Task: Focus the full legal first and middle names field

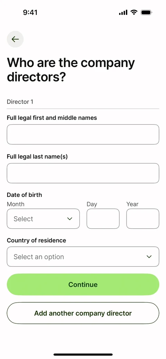Action: pos(83,134)
